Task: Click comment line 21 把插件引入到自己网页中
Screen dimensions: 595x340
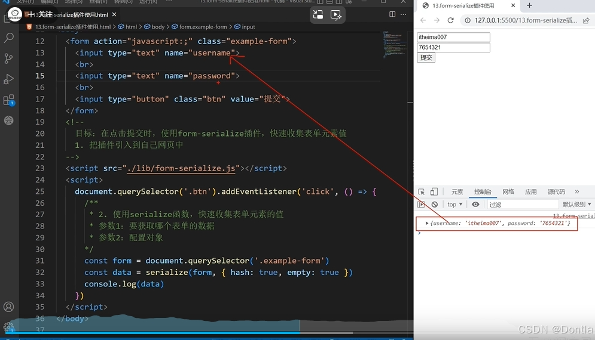Action: 129,145
